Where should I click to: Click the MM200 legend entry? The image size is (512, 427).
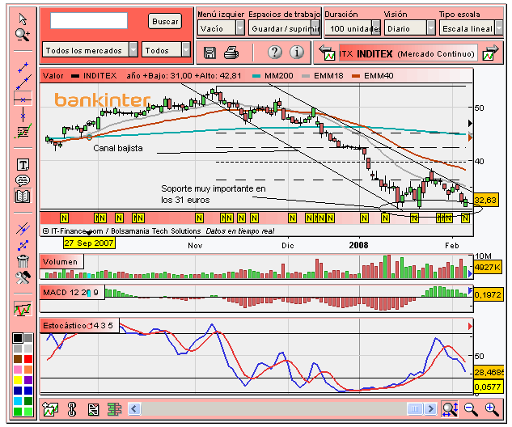(x=273, y=76)
